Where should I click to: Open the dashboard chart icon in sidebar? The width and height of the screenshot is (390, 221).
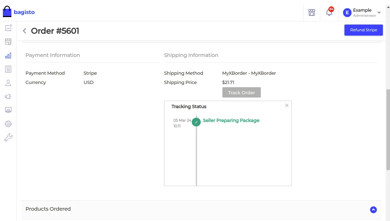point(8,28)
